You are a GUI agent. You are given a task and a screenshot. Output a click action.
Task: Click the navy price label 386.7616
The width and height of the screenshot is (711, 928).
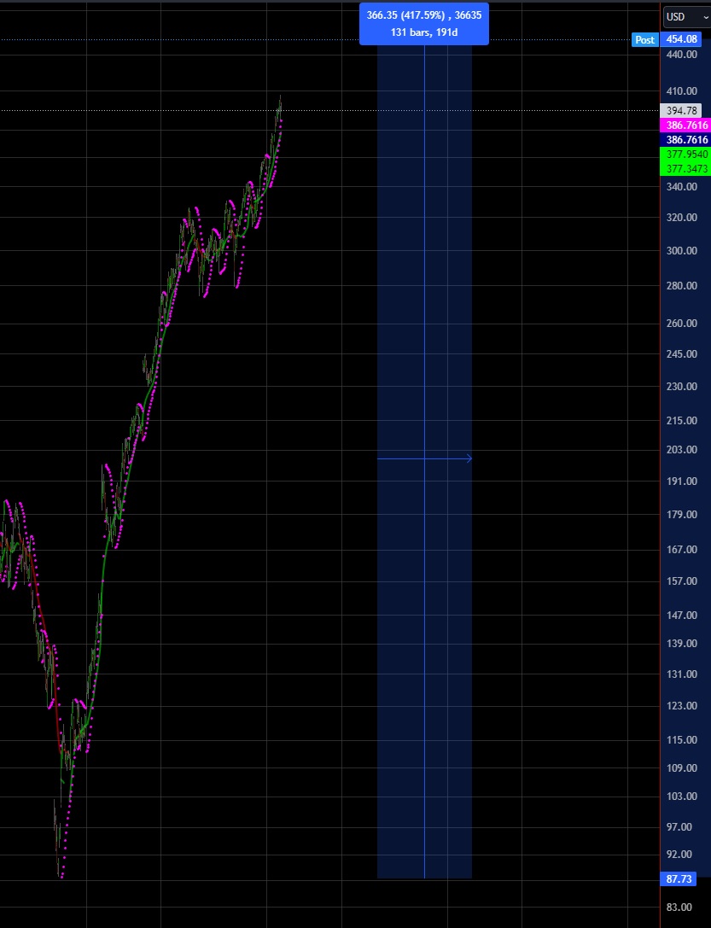coord(683,139)
